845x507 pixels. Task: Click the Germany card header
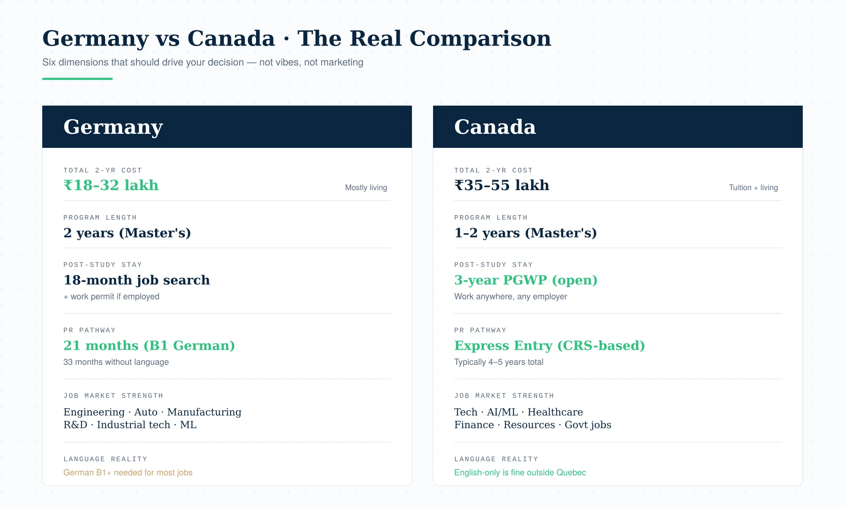click(x=227, y=127)
